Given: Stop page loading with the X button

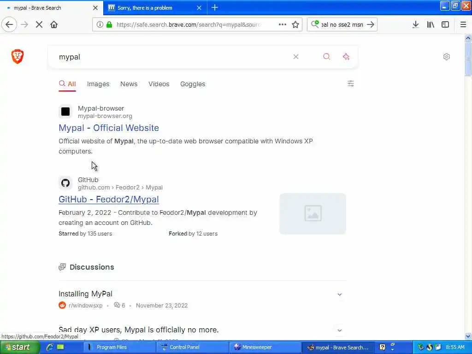Looking at the screenshot, I should 39,24.
